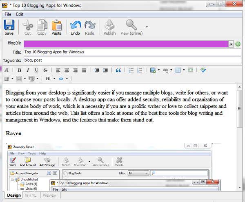This screenshot has height=202, width=245.
Task: Toggle numbered list
Action: click(x=140, y=70)
